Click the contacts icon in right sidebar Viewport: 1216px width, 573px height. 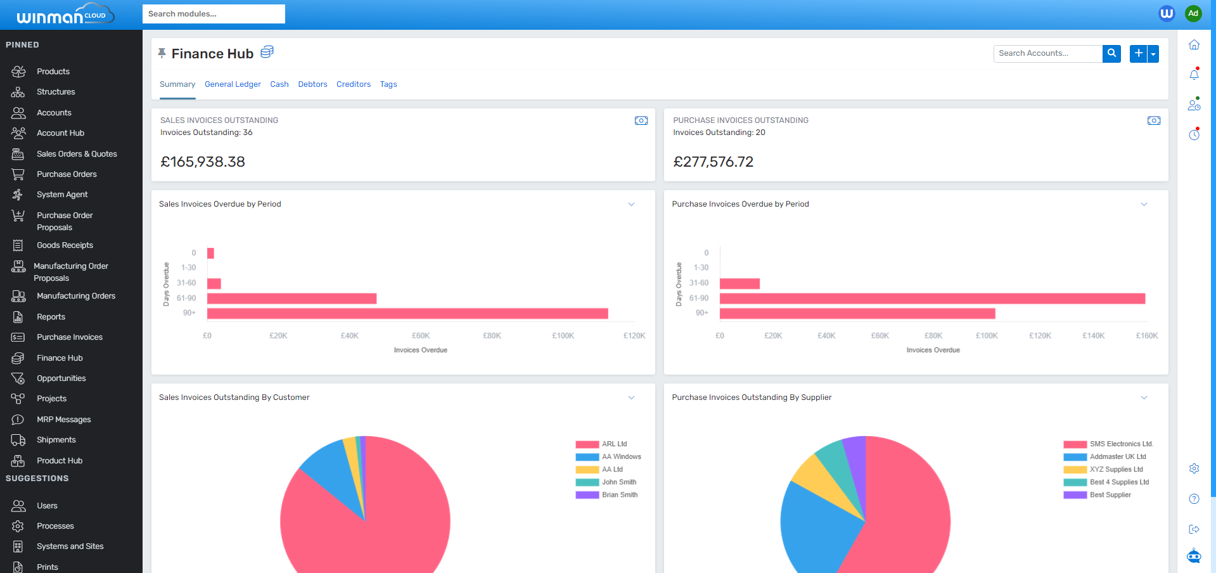click(x=1194, y=104)
